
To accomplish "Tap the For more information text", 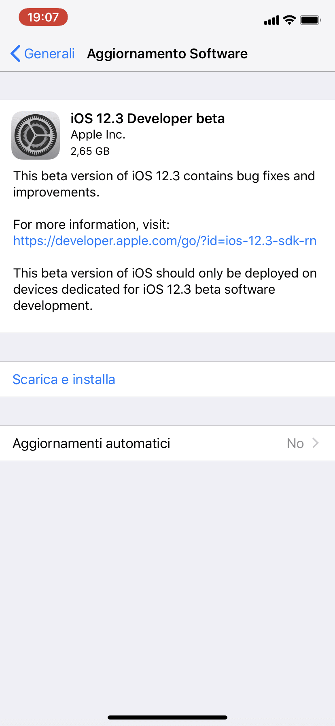I will (91, 224).
